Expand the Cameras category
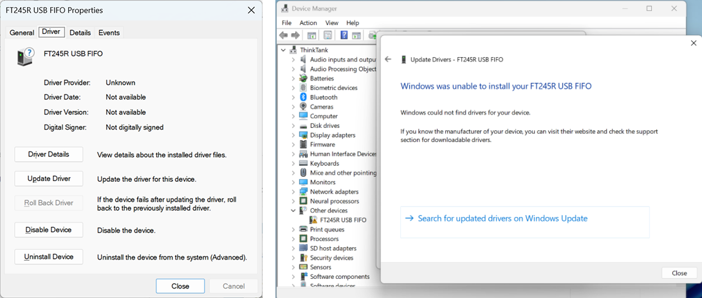The width and height of the screenshot is (702, 298). pyautogui.click(x=293, y=107)
